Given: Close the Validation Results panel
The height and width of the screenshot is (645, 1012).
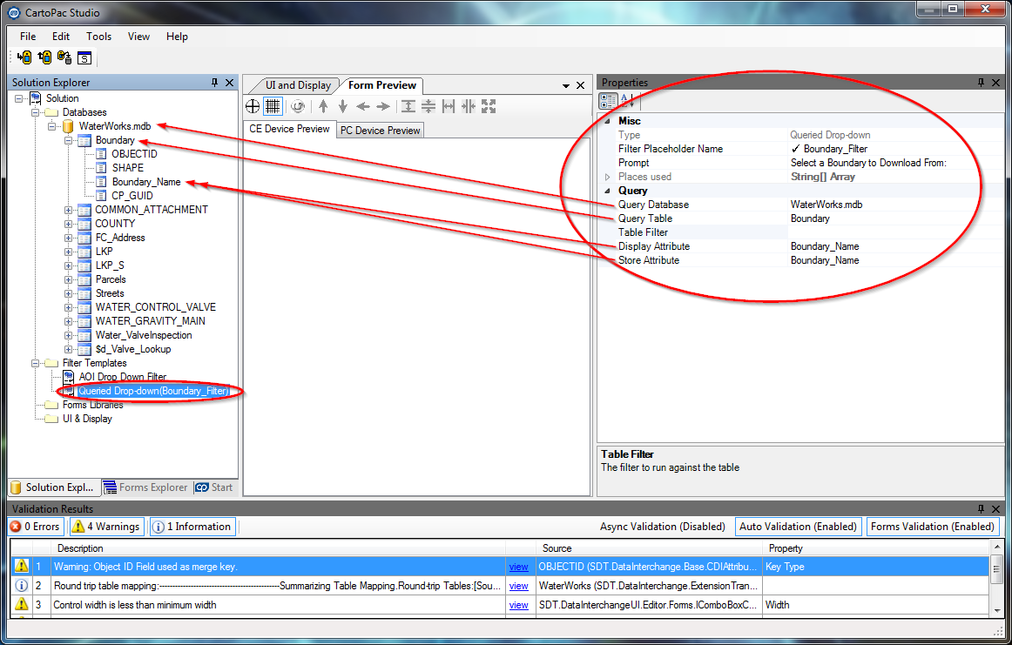Looking at the screenshot, I should [x=995, y=509].
